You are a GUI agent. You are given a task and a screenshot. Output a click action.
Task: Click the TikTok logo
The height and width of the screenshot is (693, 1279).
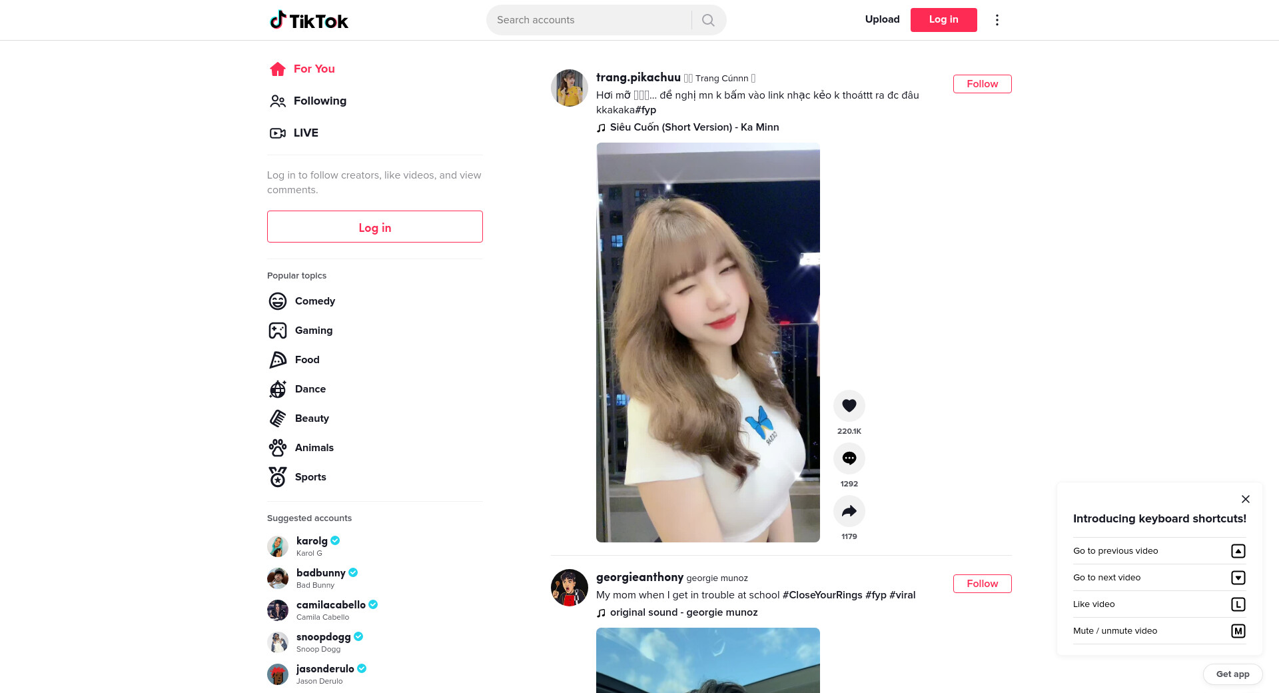[309, 20]
